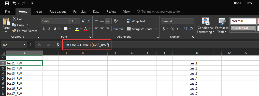This screenshot has width=259, height=96.
Task: Select cell K2 containing test1
Action: (197, 63)
